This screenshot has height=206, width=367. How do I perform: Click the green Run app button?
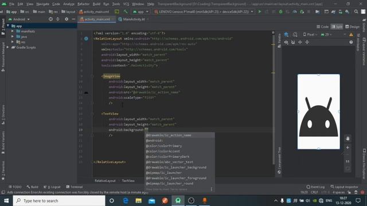pyautogui.click(x=260, y=11)
